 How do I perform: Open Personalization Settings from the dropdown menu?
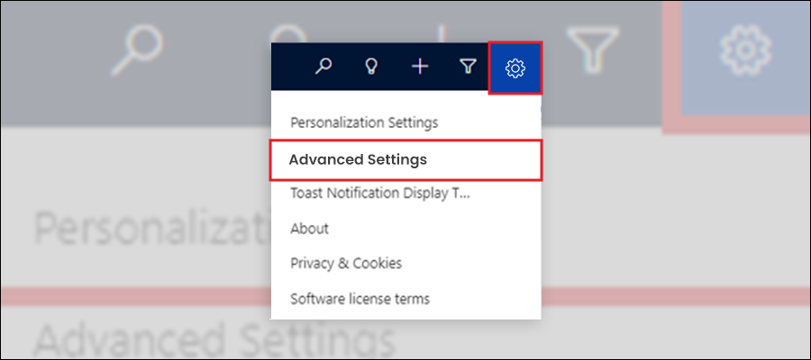pos(364,123)
